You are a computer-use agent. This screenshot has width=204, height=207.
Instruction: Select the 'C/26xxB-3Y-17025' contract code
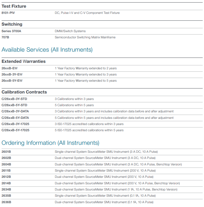click(x=15, y=124)
